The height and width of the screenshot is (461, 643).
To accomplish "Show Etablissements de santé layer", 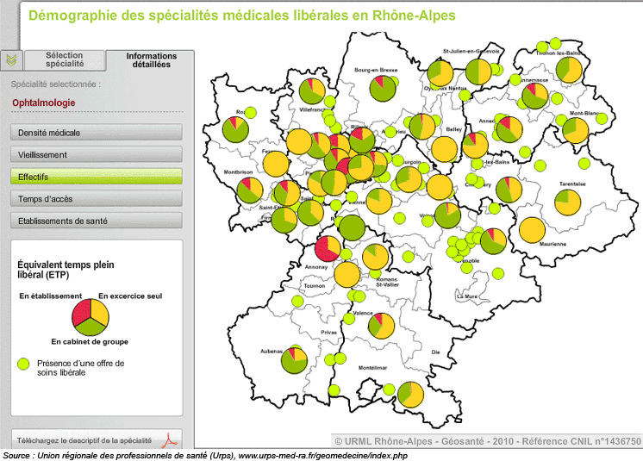I will (x=97, y=221).
